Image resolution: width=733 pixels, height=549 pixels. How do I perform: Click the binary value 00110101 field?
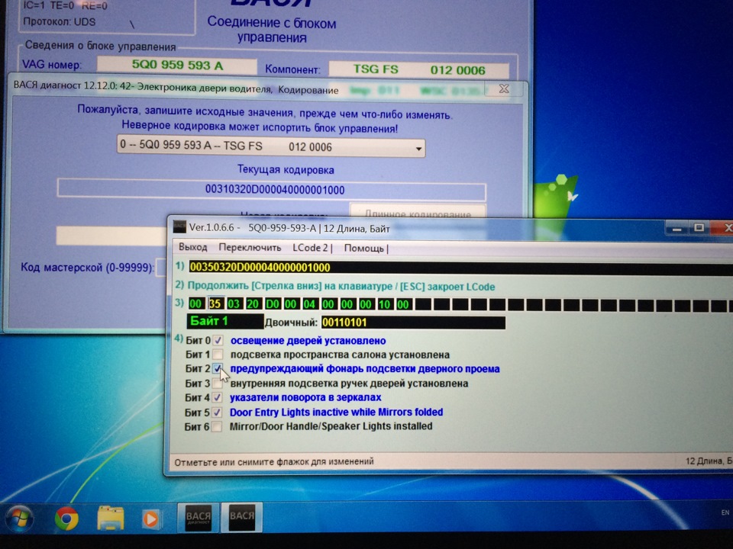[x=413, y=323]
